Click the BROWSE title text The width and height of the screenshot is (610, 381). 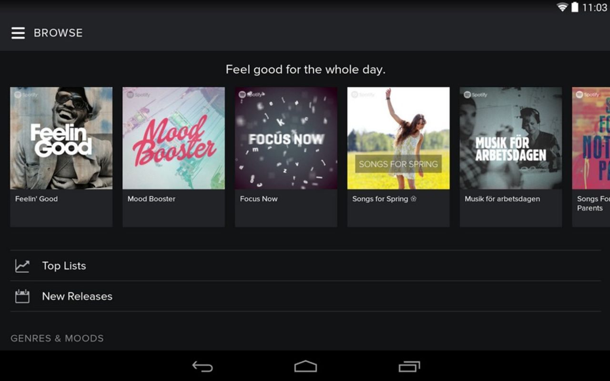(x=58, y=33)
